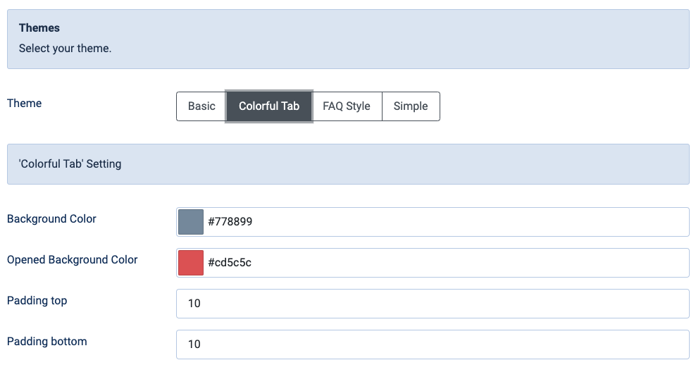Select the Basic theme option
This screenshot has height=372, width=696.
point(201,106)
